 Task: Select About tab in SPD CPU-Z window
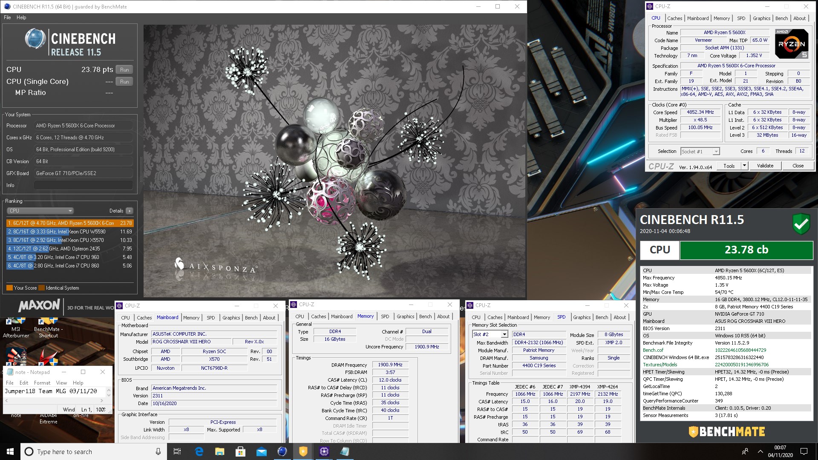click(619, 317)
